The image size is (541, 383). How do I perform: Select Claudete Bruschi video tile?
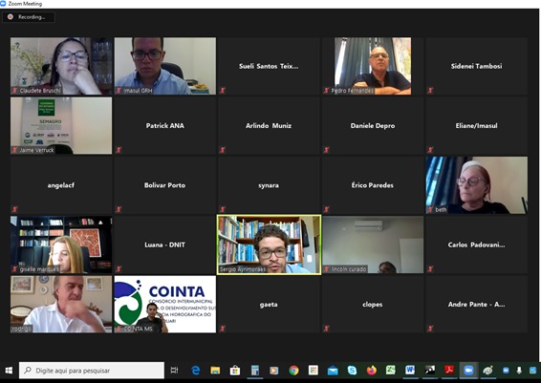coord(61,66)
